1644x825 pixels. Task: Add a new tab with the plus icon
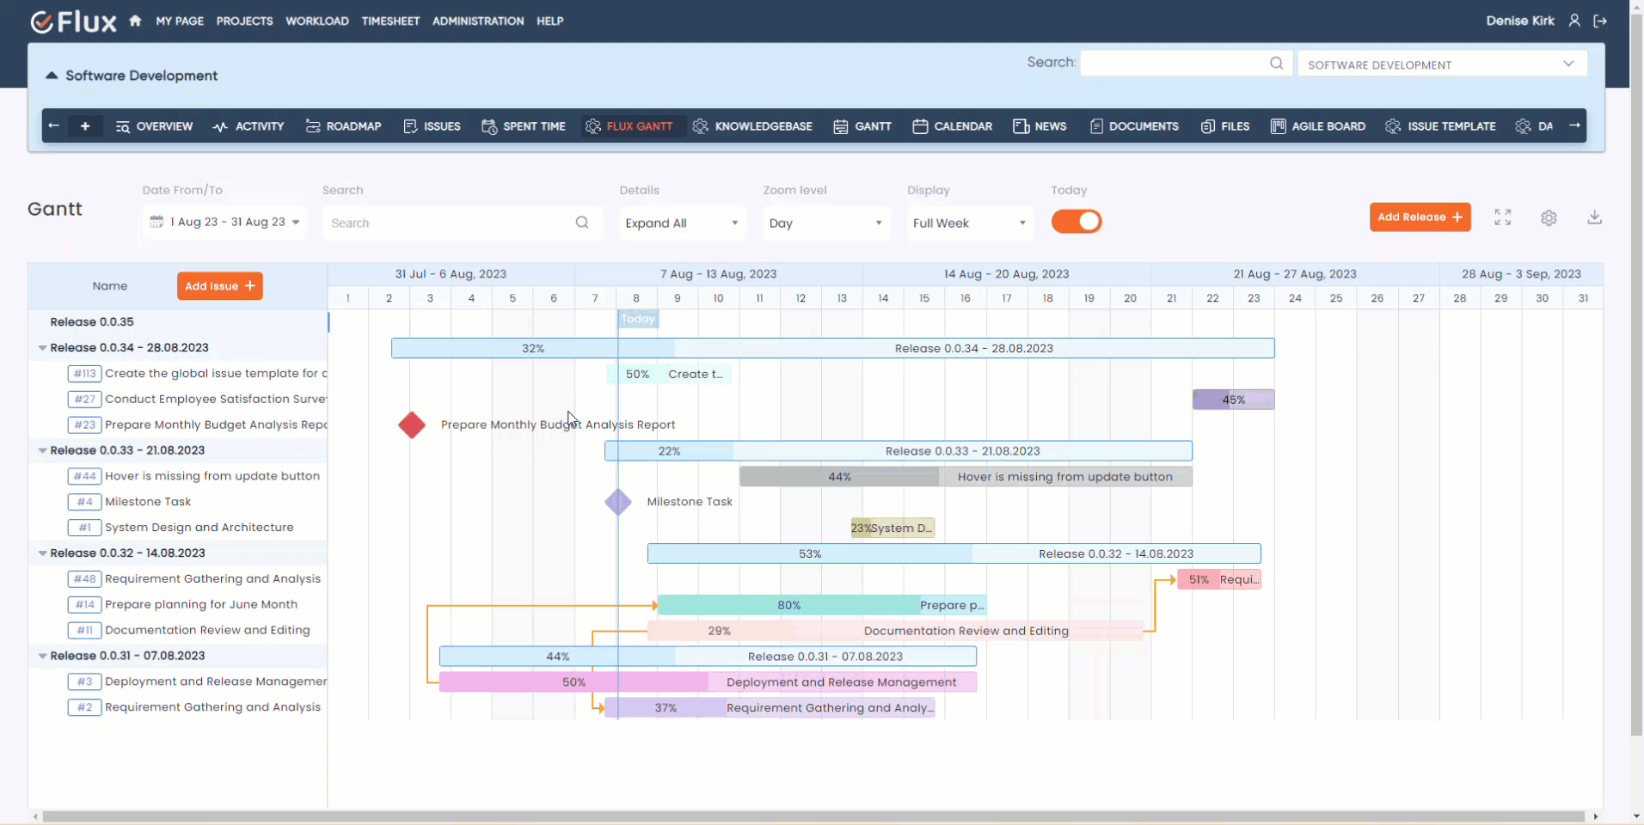point(85,125)
